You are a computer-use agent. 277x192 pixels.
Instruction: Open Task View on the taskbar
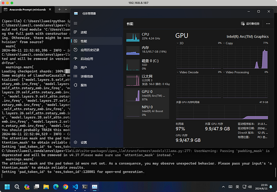click(36, 187)
